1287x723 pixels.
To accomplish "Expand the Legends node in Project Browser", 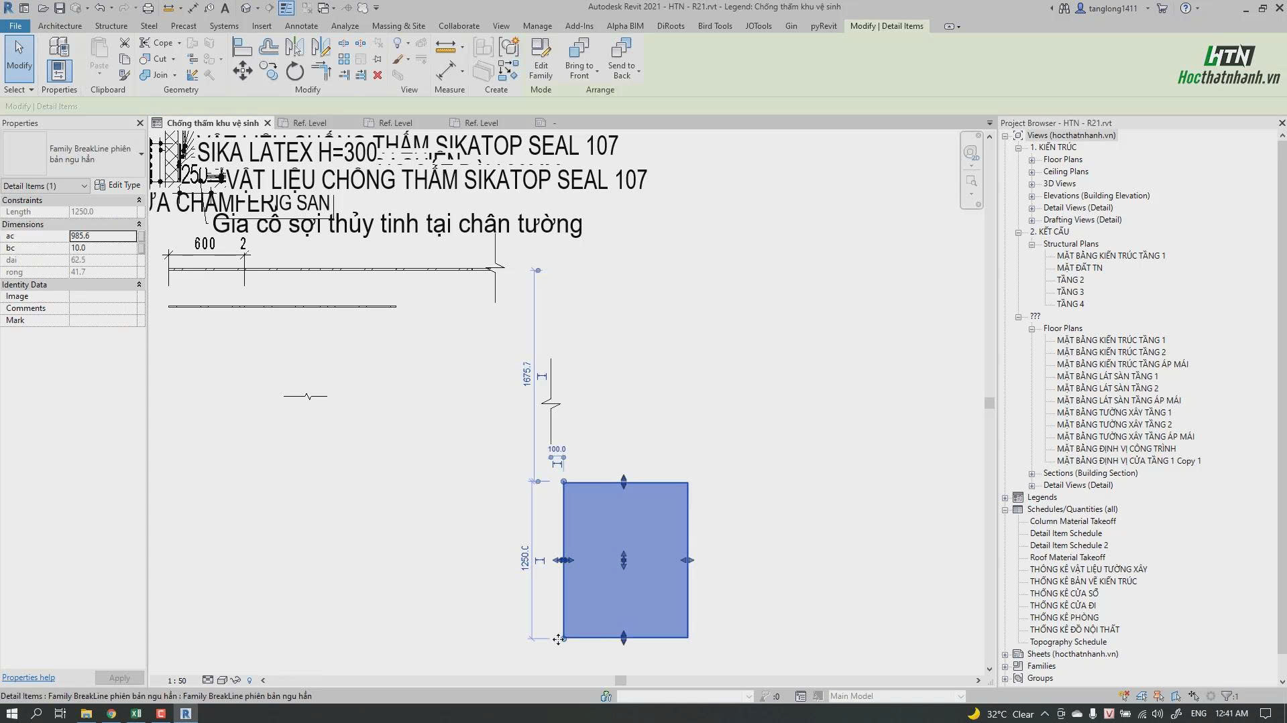I will [1005, 498].
